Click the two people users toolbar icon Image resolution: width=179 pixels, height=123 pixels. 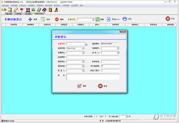point(50,10)
